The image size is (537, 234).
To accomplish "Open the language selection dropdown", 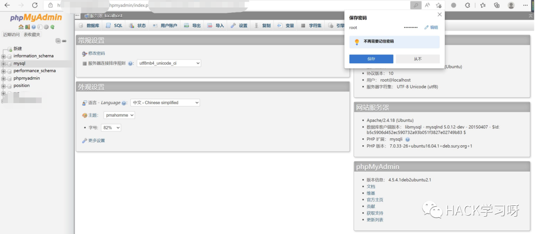I will 165,103.
